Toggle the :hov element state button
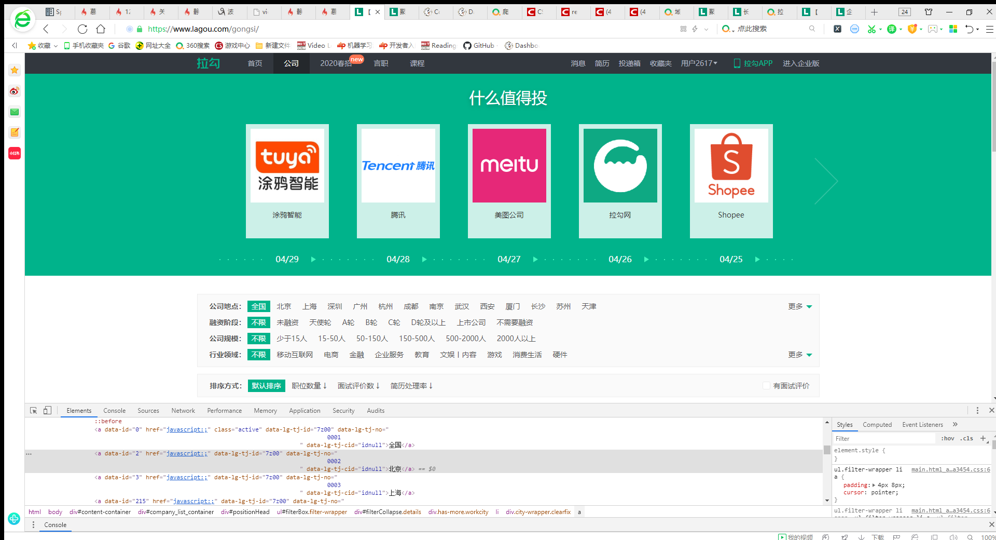Image resolution: width=996 pixels, height=540 pixels. (x=948, y=438)
